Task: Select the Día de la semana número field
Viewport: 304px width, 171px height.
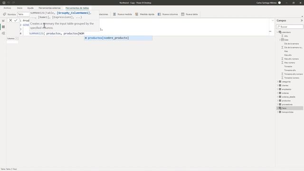Action: click(293, 47)
